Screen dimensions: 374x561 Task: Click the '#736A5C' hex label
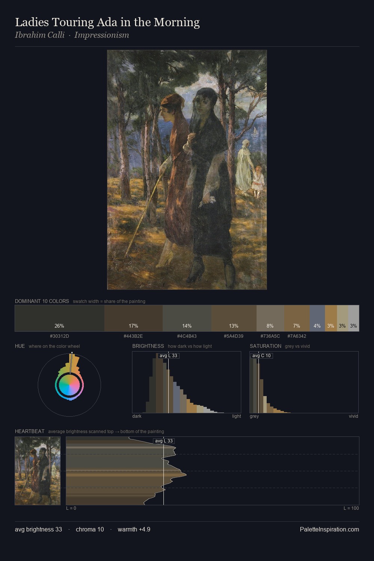pyautogui.click(x=270, y=336)
